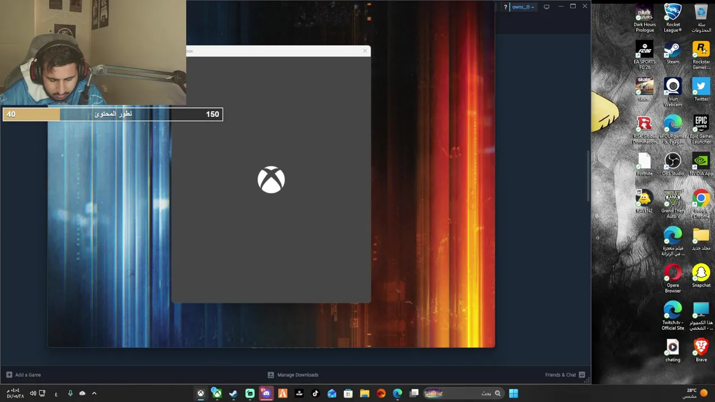Open Google Chrome desktop shortcut

coord(701,204)
